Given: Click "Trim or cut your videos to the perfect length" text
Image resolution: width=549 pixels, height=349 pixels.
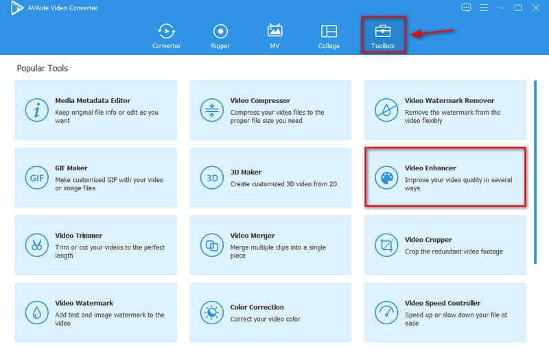Looking at the screenshot, I should pos(110,251).
